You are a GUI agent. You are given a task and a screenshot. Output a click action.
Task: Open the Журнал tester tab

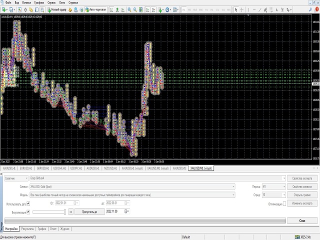point(64,229)
